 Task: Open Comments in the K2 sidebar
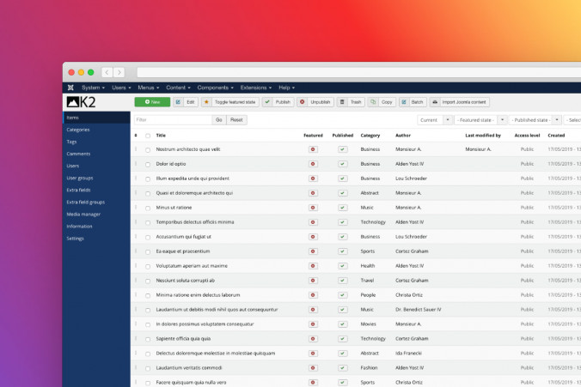[x=78, y=154]
